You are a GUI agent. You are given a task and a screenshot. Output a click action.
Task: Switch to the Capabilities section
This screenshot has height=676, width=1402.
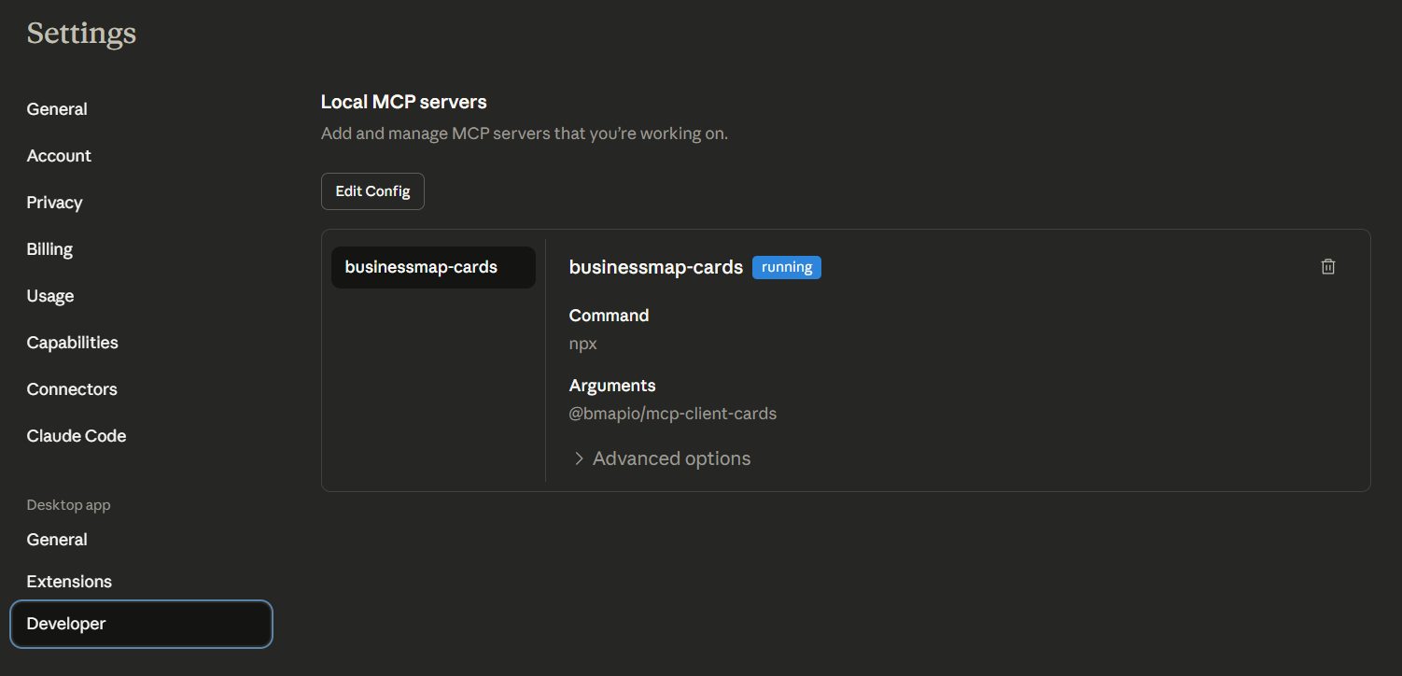[x=72, y=343]
